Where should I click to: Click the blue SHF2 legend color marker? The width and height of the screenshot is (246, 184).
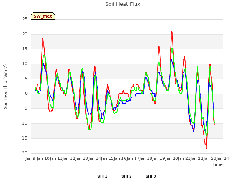116,177
